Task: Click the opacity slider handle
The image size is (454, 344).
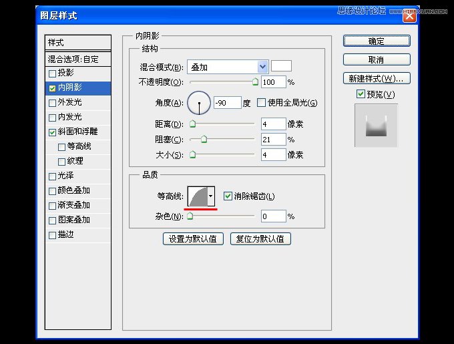Action: tap(255, 82)
